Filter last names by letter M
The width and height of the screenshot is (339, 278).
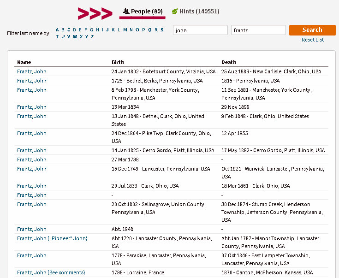[125, 30]
